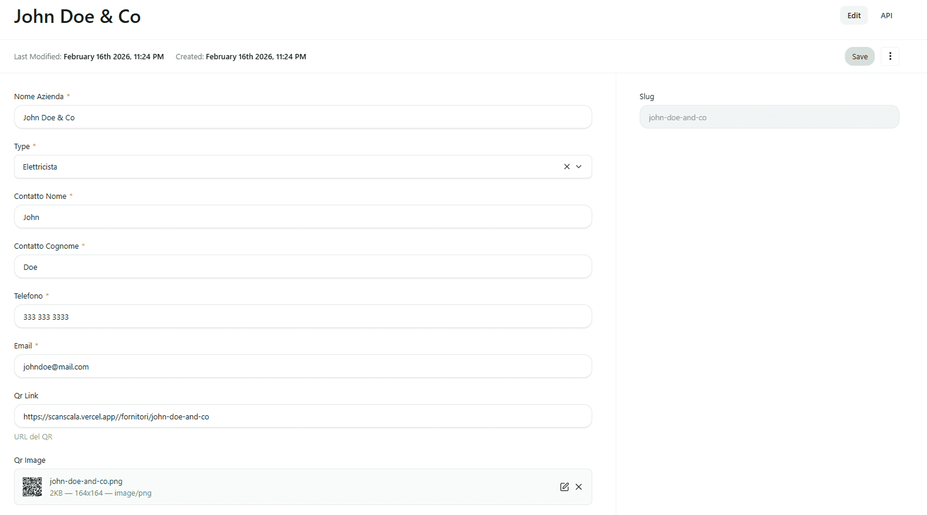Click the Nome Azienda label text
Screen dimensions: 927x515
[39, 97]
